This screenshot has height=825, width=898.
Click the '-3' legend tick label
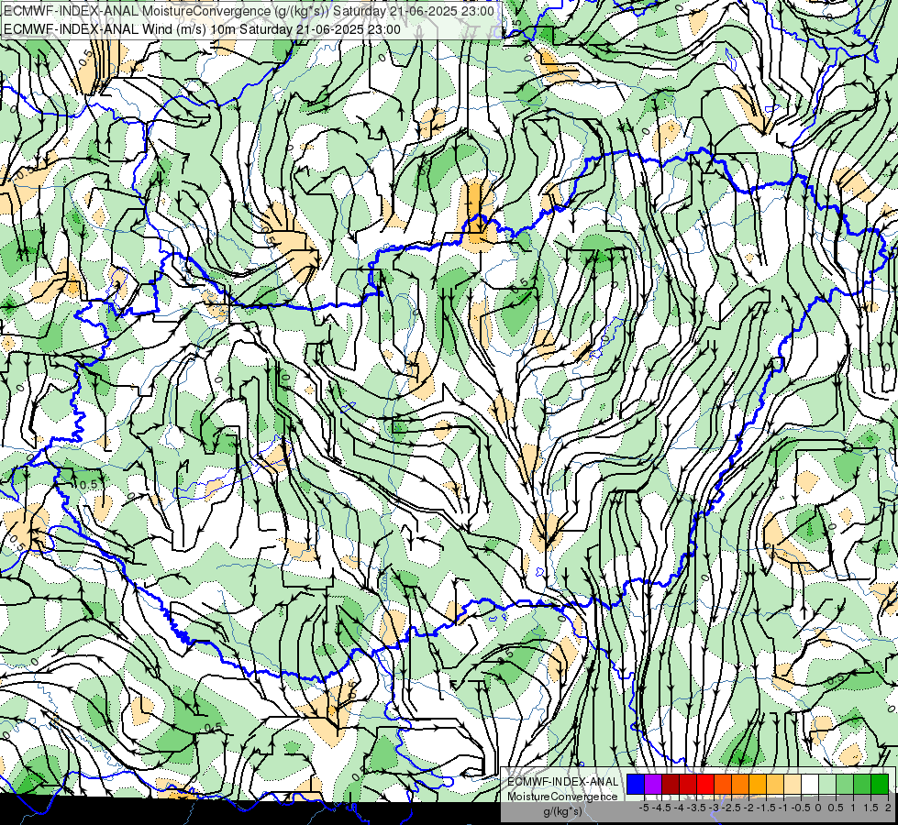[x=714, y=808]
